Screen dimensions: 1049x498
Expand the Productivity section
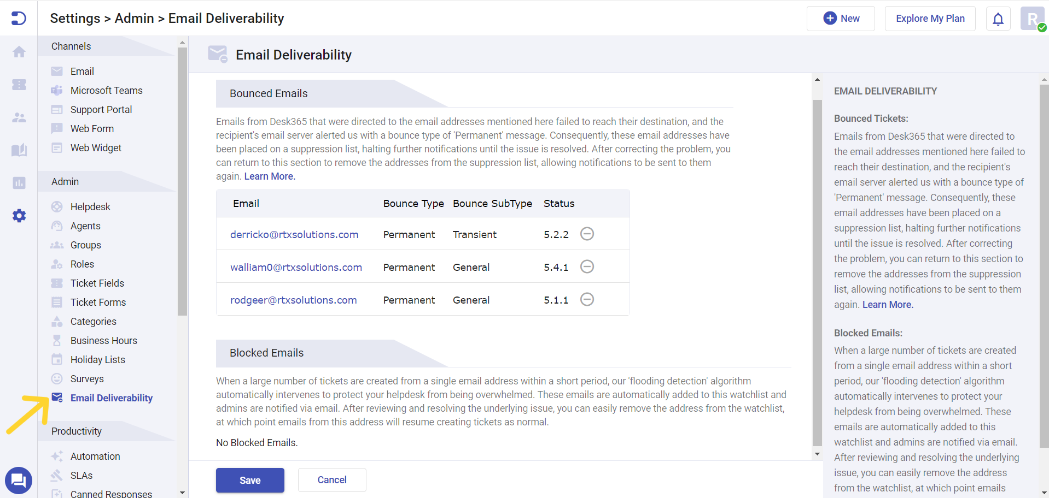click(x=76, y=431)
